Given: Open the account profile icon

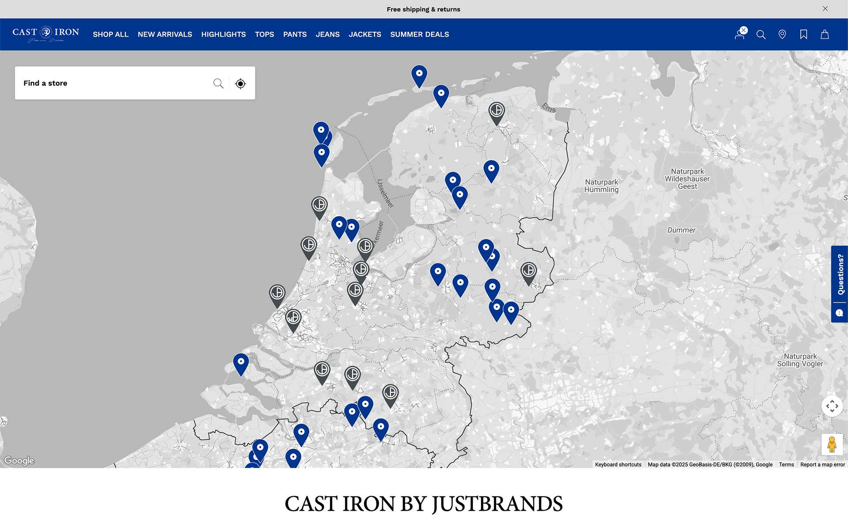Looking at the screenshot, I should tap(740, 34).
